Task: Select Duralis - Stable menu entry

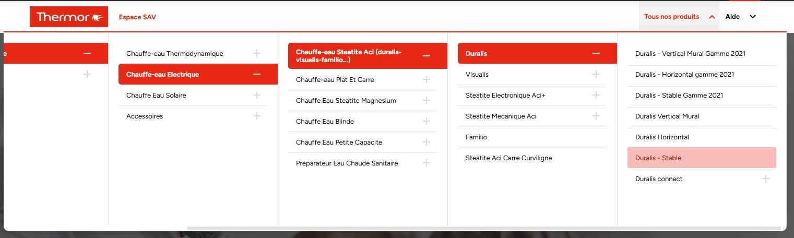Action: 702,158
